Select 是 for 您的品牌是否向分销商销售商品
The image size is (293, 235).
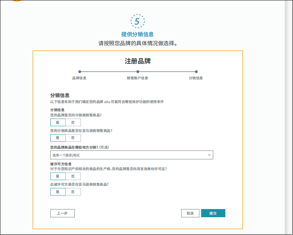click(x=58, y=123)
